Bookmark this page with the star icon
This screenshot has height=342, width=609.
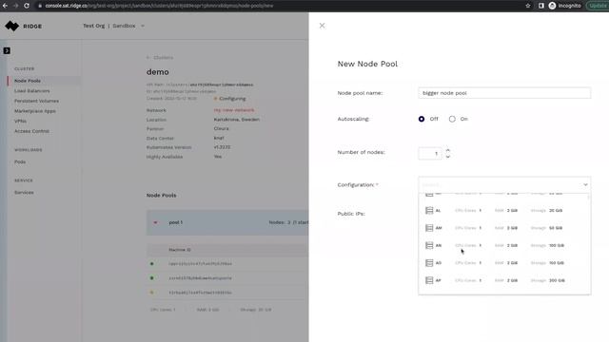(528, 6)
